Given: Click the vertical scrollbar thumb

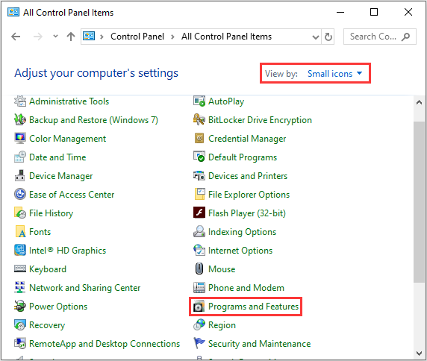Looking at the screenshot, I should [x=419, y=202].
